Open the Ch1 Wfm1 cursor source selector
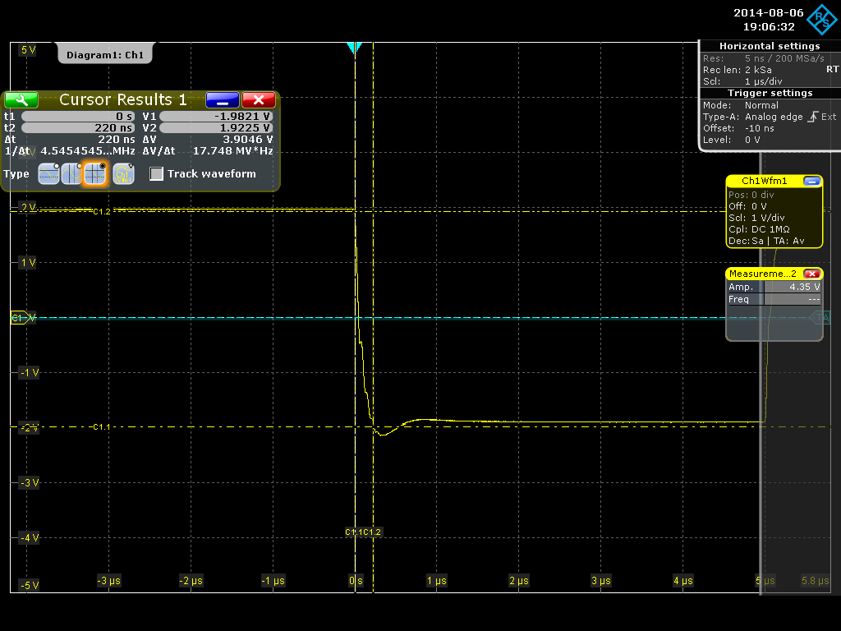 click(123, 173)
